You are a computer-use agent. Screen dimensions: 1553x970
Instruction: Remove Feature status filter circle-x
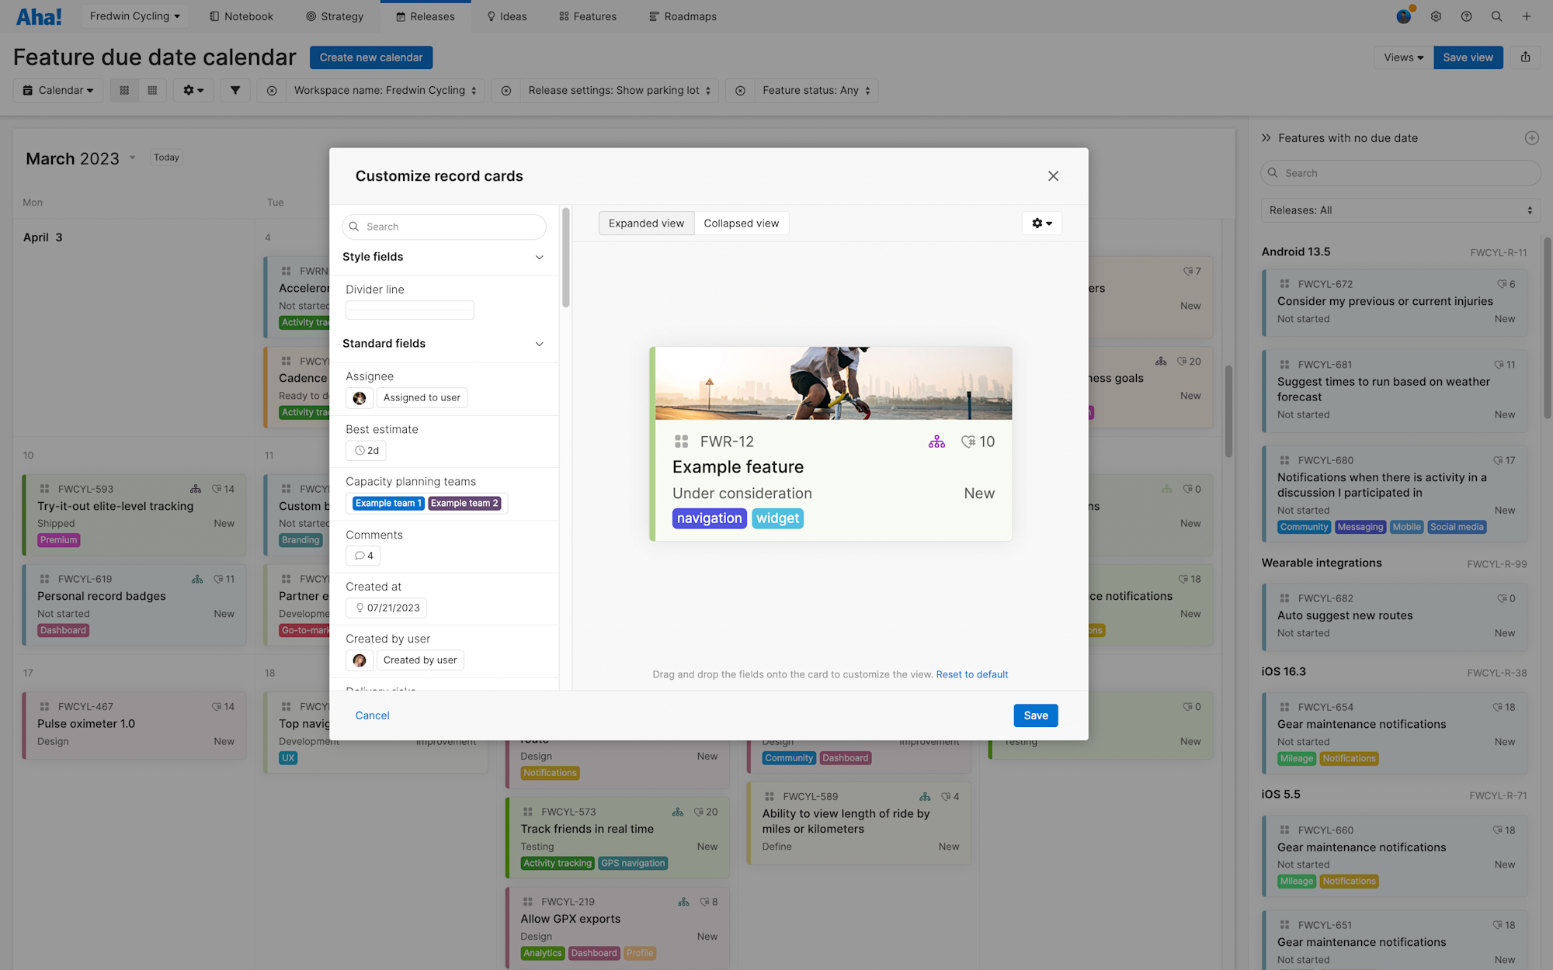pyautogui.click(x=740, y=91)
